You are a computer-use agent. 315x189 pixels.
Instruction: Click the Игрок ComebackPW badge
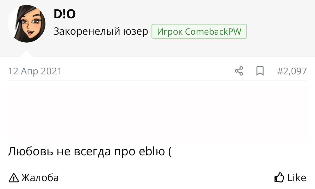pyautogui.click(x=199, y=32)
